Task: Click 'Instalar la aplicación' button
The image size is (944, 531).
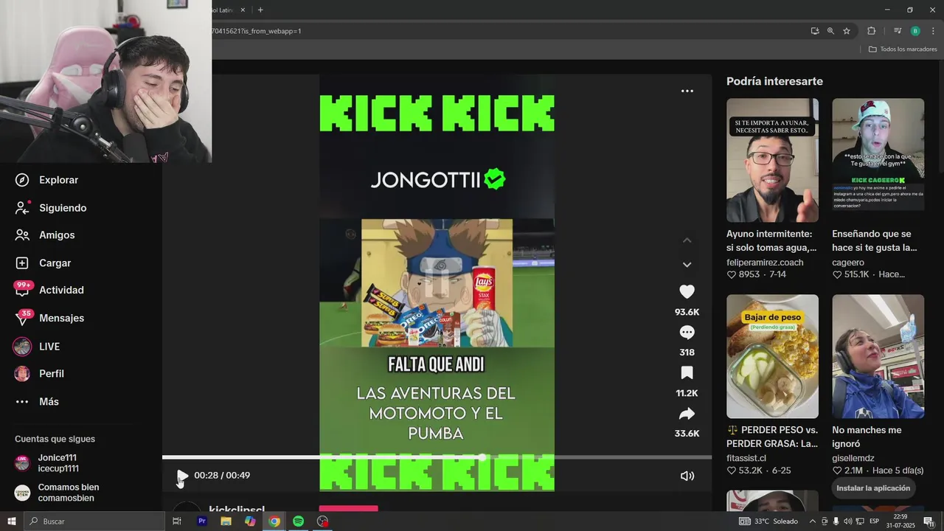Action: 873,488
